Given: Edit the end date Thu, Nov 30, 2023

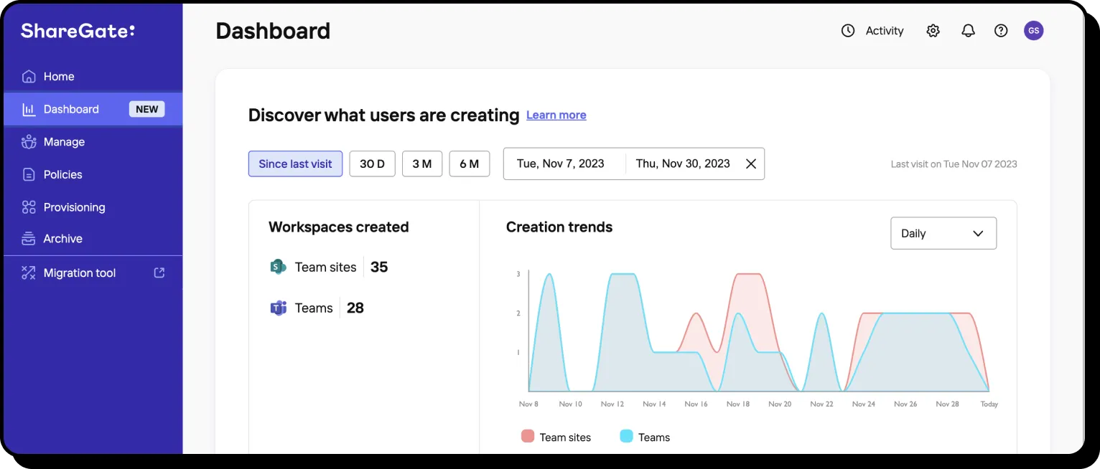Looking at the screenshot, I should pyautogui.click(x=683, y=164).
